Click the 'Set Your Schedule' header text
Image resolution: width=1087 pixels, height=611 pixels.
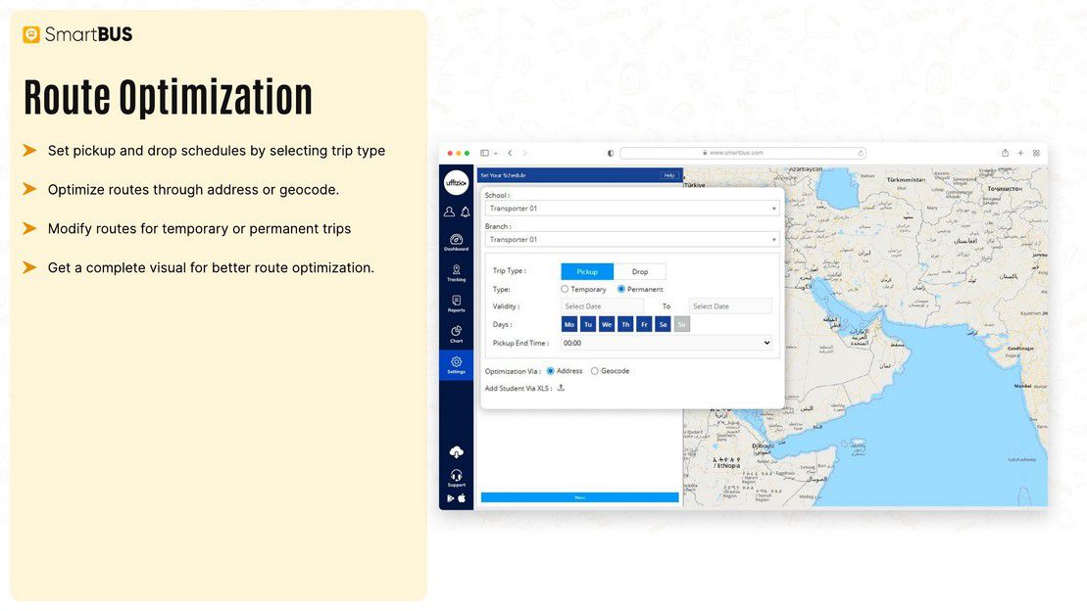[x=503, y=175]
